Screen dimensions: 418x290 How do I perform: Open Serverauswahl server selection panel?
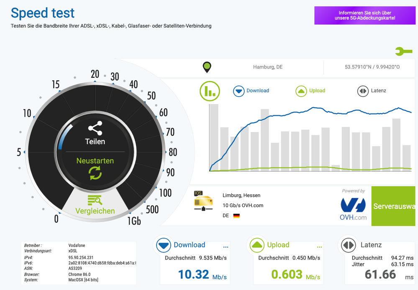[x=393, y=206]
